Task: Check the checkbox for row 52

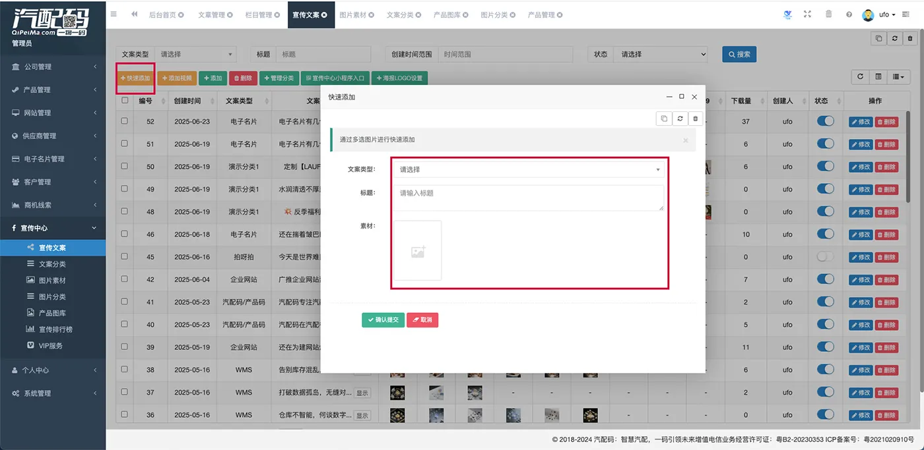Action: coord(125,121)
